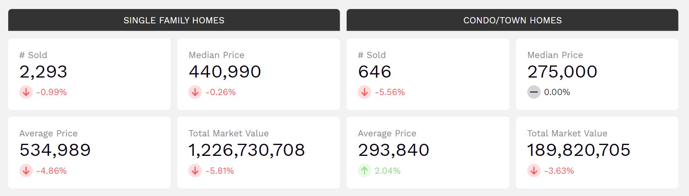Click the 189,820,705 condo total market value
This screenshot has height=196, width=689.
pyautogui.click(x=579, y=150)
